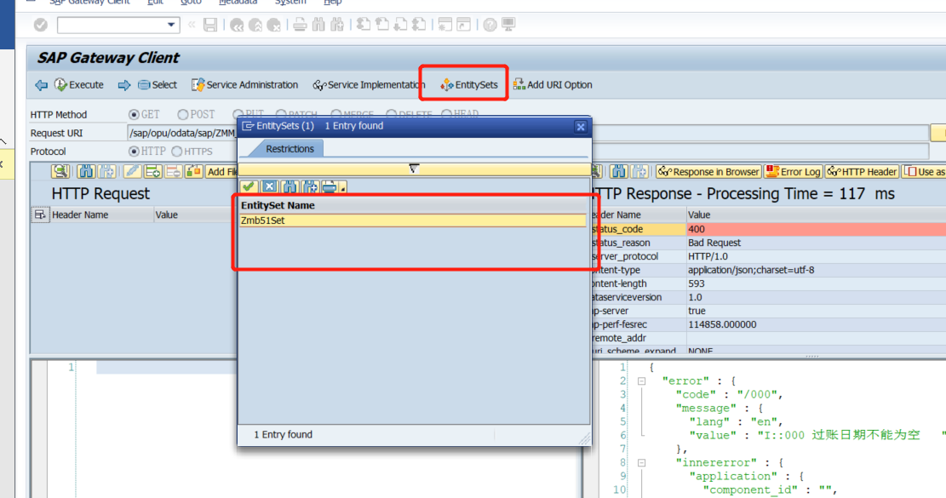Click the left arrow before Execute
This screenshot has height=498, width=946.
point(41,85)
